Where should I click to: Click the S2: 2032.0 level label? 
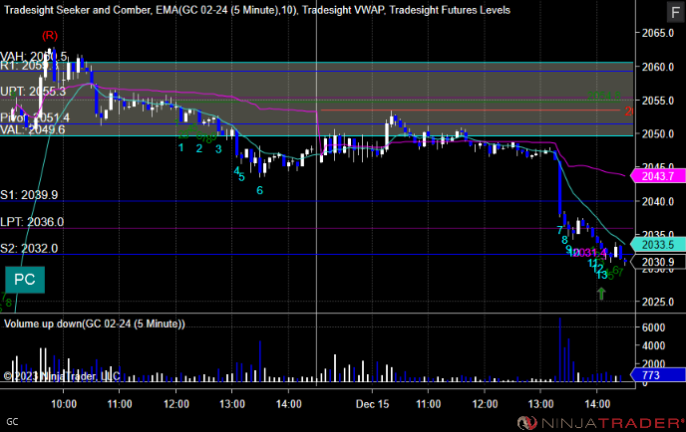click(29, 249)
